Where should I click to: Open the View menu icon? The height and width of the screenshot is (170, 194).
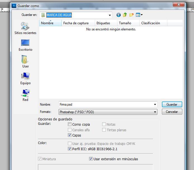point(139,15)
